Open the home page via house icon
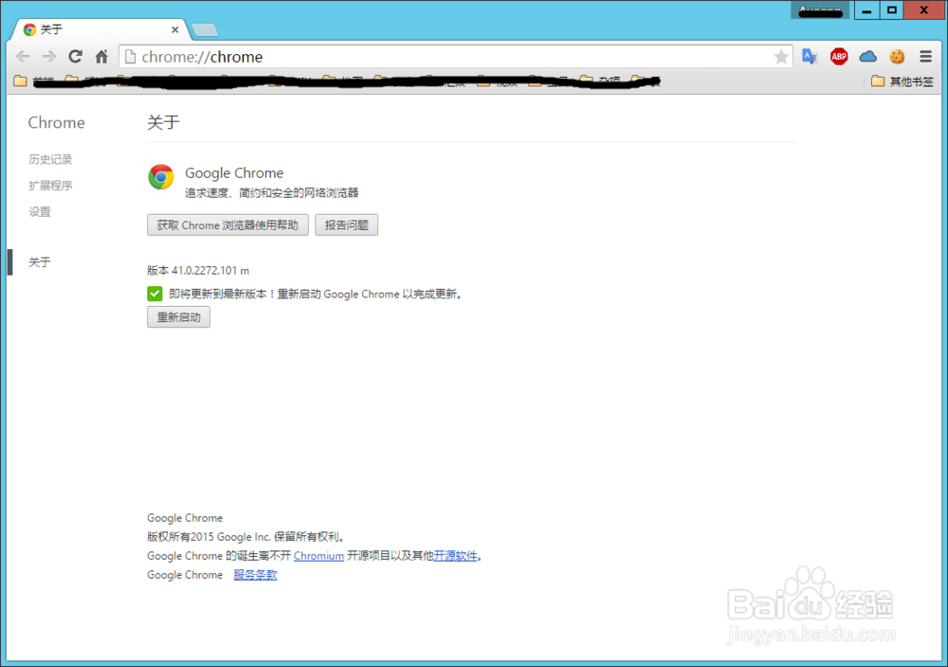Viewport: 948px width, 667px height. [x=101, y=57]
